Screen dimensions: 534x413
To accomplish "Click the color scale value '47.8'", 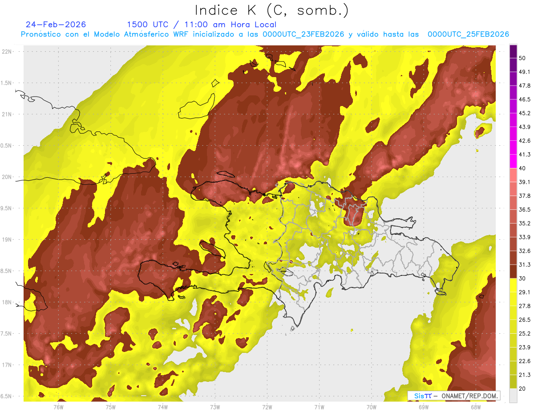I will pyautogui.click(x=525, y=86).
